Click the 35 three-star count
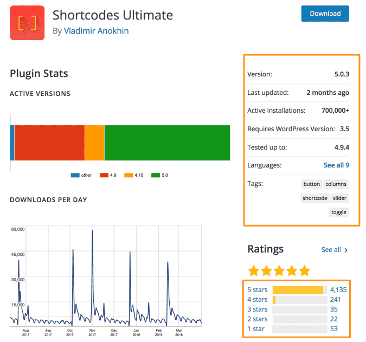Image resolution: width=366 pixels, height=342 pixels. point(334,309)
